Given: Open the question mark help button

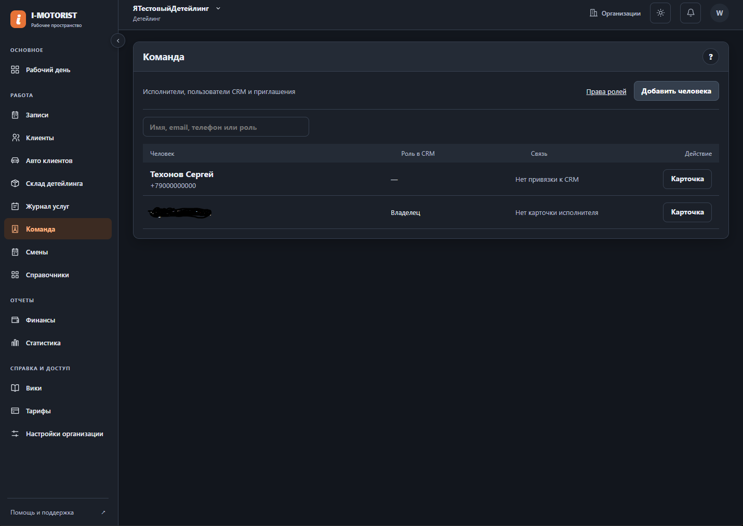Looking at the screenshot, I should (x=711, y=57).
